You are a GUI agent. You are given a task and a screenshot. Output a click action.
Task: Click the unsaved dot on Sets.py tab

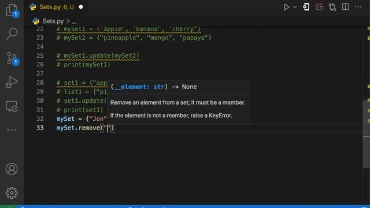[x=81, y=7]
